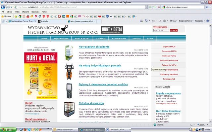
Task: Click the address bar URL field
Action: (79, 7)
